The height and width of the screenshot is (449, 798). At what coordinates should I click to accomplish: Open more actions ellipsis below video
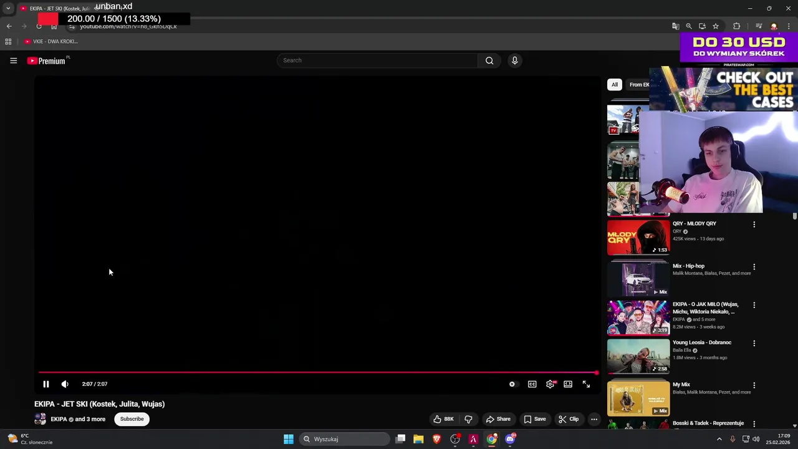594,419
